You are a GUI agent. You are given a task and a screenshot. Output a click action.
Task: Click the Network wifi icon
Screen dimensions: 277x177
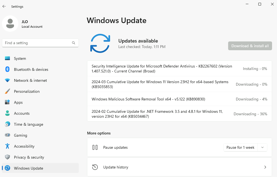[x=7, y=80]
